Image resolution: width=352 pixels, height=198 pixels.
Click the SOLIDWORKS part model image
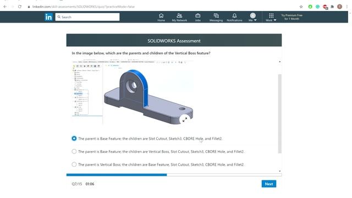point(133,92)
